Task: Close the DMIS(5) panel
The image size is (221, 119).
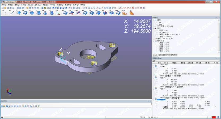Action: pyautogui.click(x=150, y=101)
